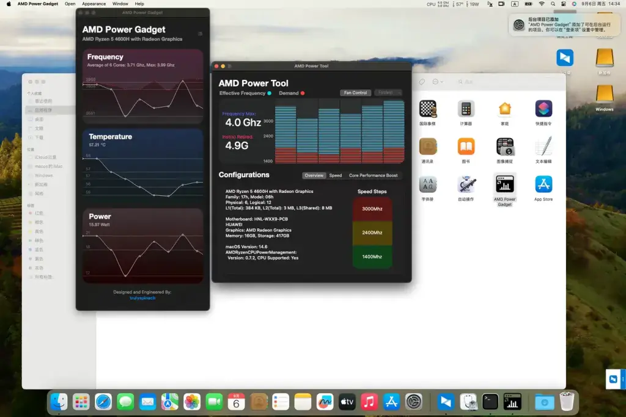Screen dimensions: 626x417
Task: Switch to the Speed tab in Configurations
Action: pyautogui.click(x=336, y=175)
